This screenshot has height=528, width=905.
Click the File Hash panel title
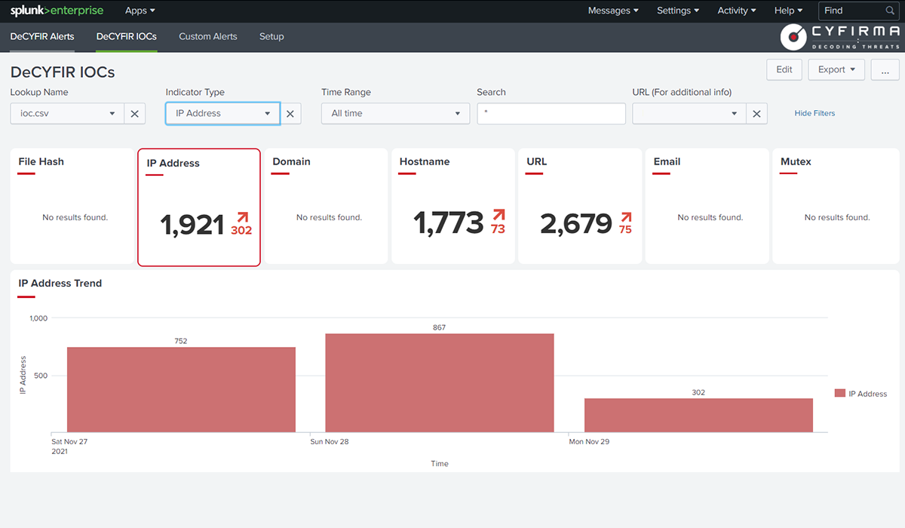point(41,161)
